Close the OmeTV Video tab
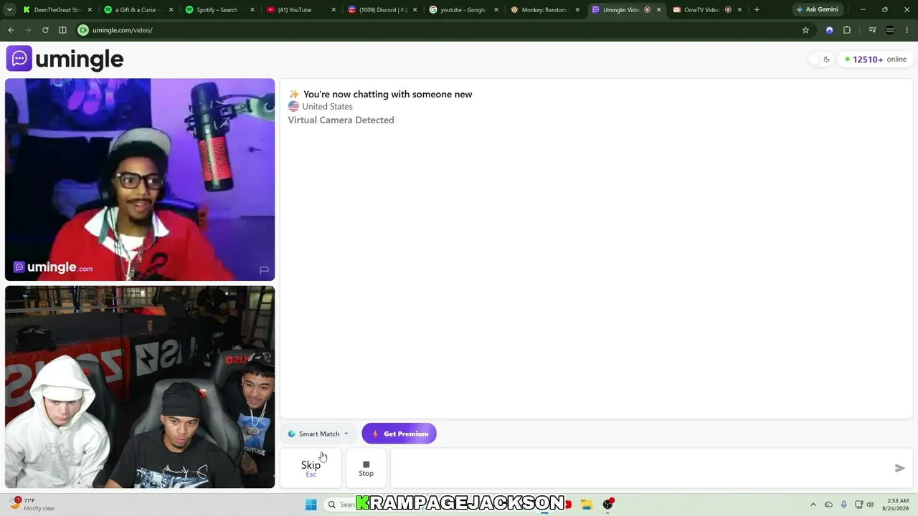The width and height of the screenshot is (918, 516). pyautogui.click(x=739, y=10)
